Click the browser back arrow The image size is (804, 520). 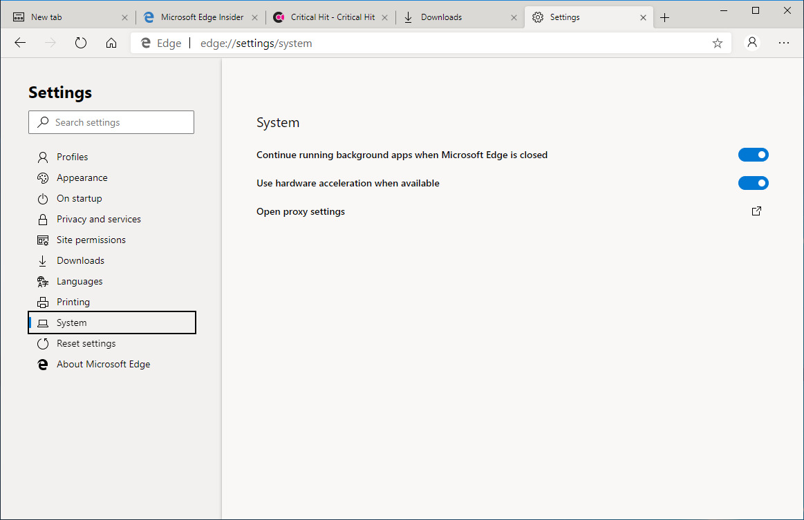(x=20, y=43)
